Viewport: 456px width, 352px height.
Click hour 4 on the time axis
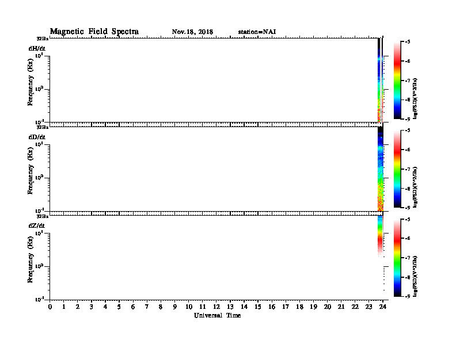pyautogui.click(x=105, y=307)
